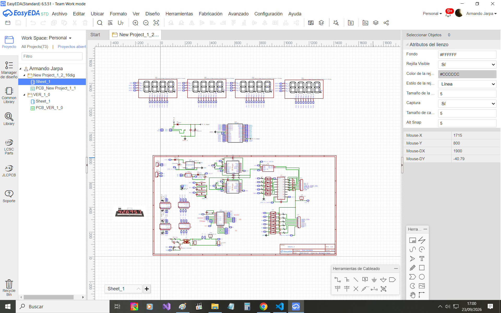Select the No Connect flag tool

pos(356,288)
